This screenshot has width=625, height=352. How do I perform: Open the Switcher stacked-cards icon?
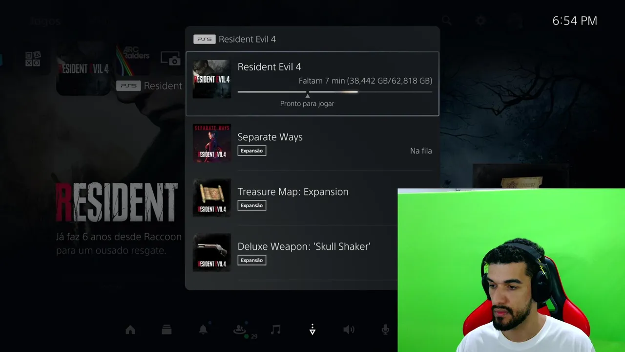(167, 330)
